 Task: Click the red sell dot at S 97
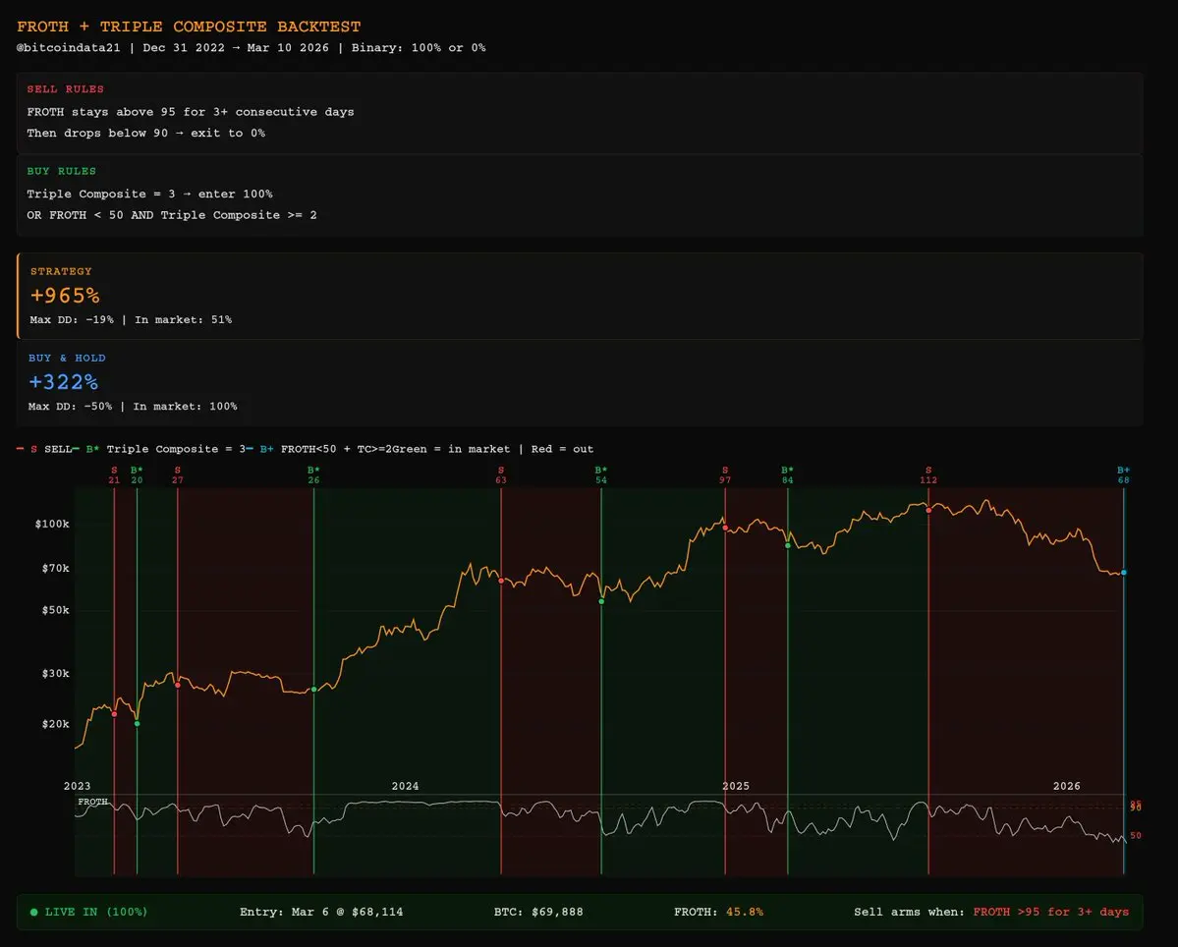(725, 528)
